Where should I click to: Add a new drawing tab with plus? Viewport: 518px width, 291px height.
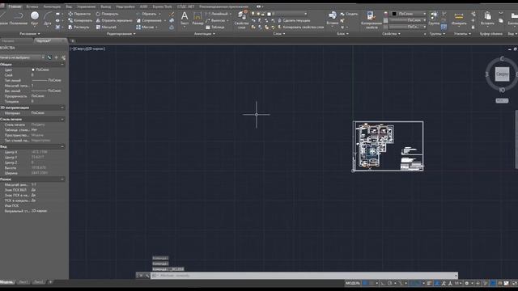click(x=73, y=41)
